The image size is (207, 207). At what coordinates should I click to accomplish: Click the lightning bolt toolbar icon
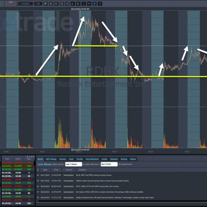pyautogui.click(x=56, y=4)
